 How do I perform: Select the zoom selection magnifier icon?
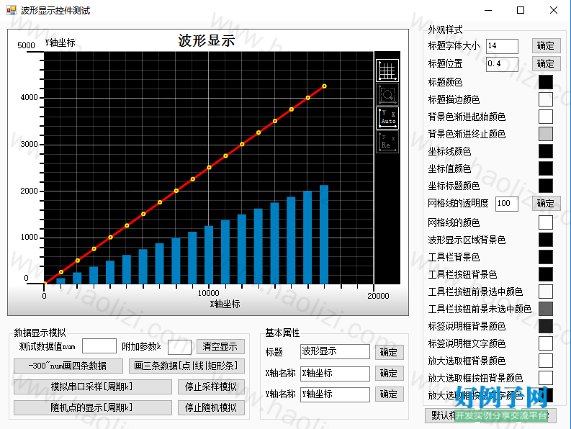[387, 94]
